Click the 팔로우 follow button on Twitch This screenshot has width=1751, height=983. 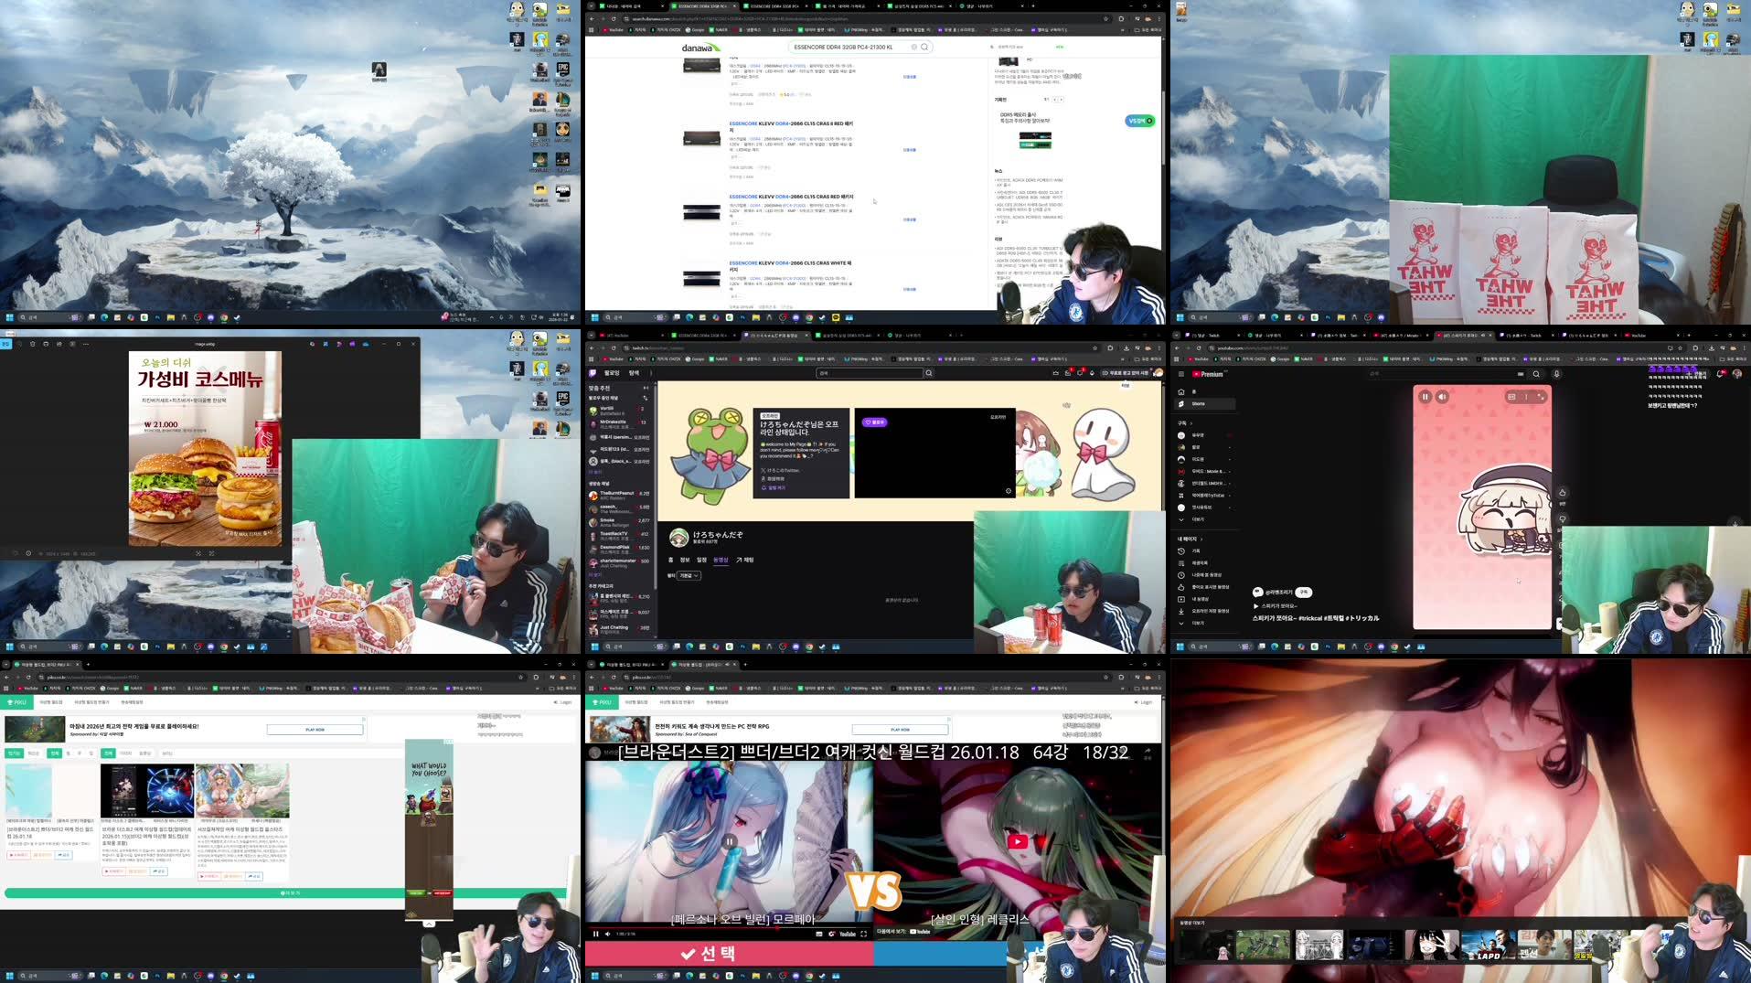(x=874, y=422)
